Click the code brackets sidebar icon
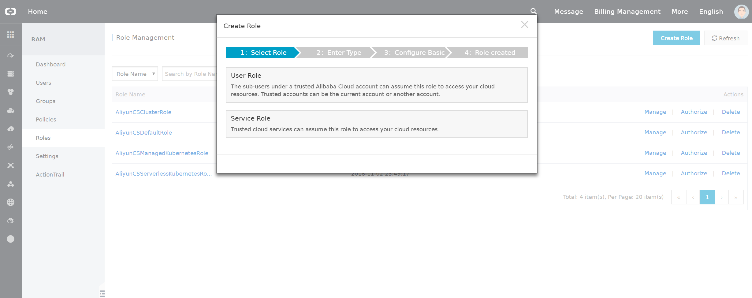This screenshot has width=752, height=298. pos(11,147)
